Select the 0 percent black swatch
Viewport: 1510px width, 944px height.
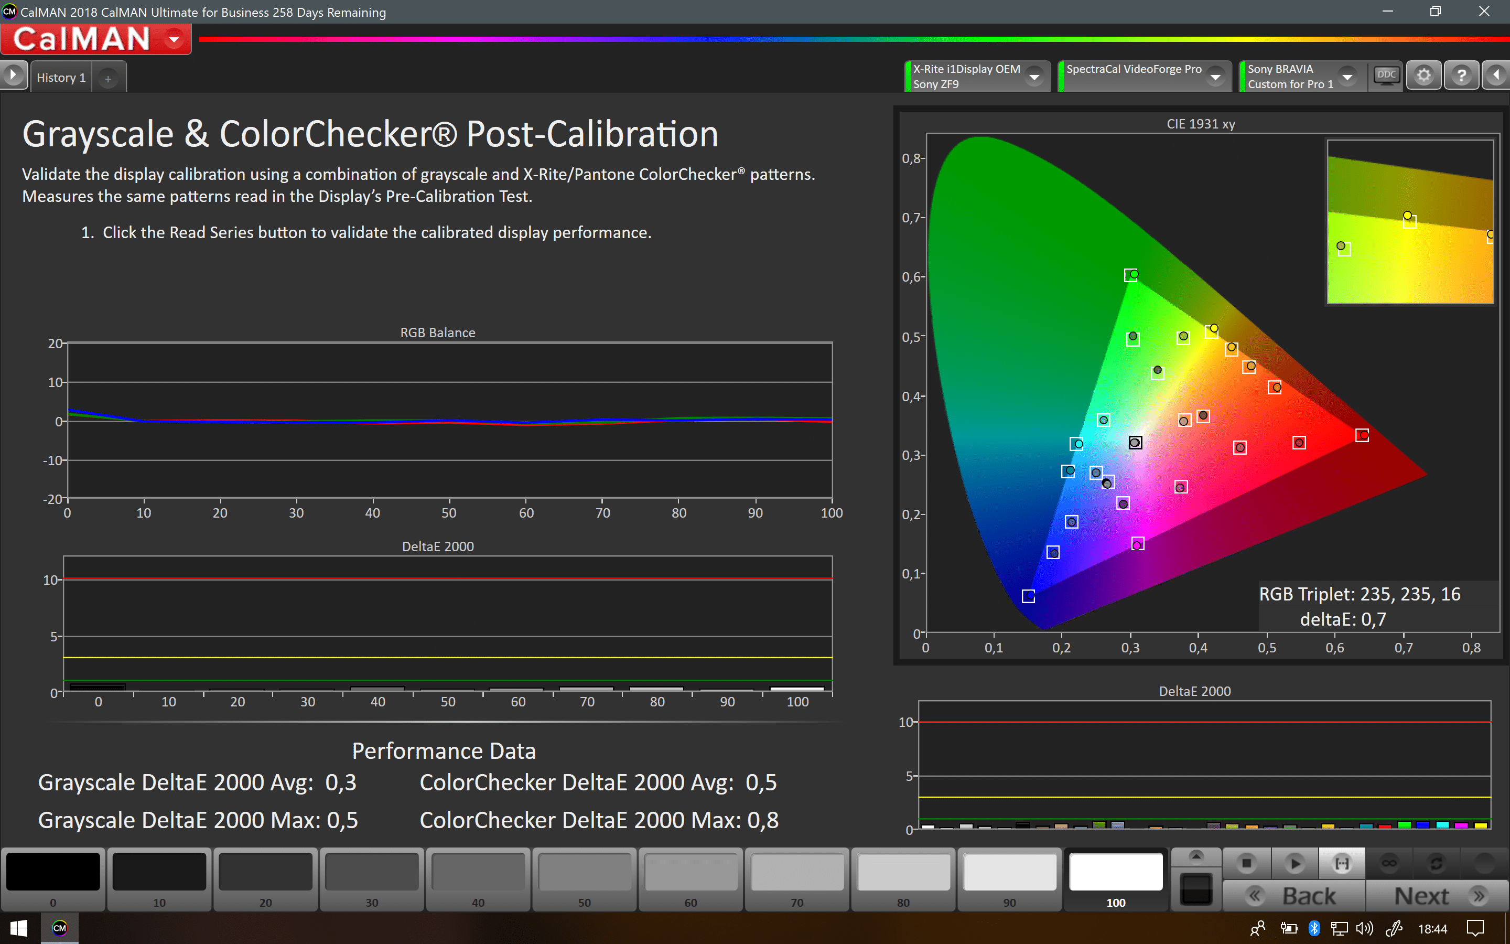click(53, 879)
